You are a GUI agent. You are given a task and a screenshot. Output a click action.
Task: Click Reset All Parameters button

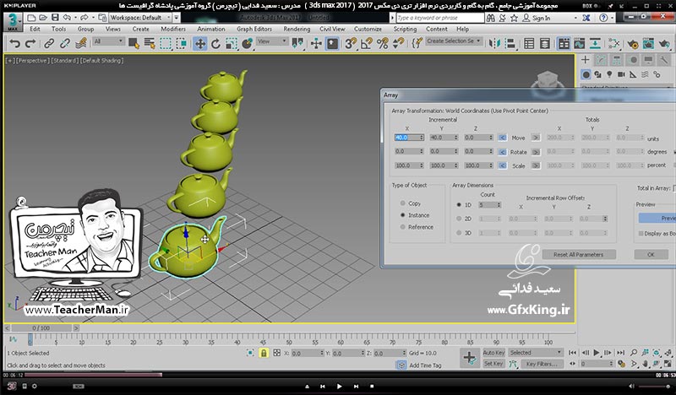(x=579, y=255)
